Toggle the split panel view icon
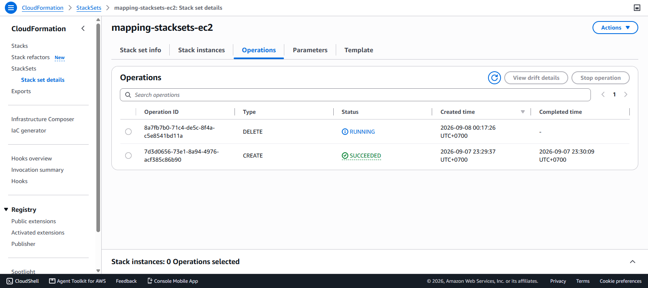 (x=637, y=8)
